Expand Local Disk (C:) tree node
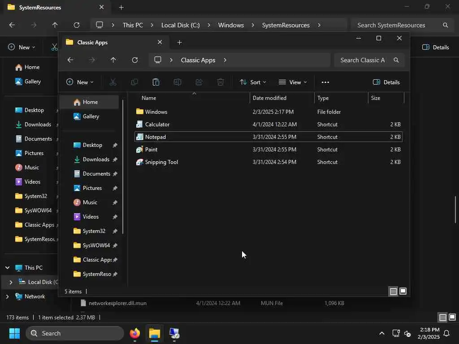Image resolution: width=459 pixels, height=344 pixels. (x=11, y=282)
